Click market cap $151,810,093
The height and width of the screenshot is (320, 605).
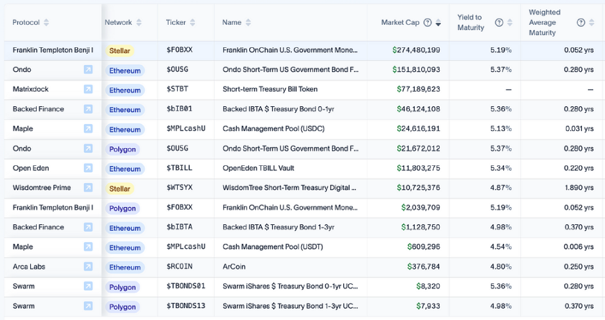[416, 70]
